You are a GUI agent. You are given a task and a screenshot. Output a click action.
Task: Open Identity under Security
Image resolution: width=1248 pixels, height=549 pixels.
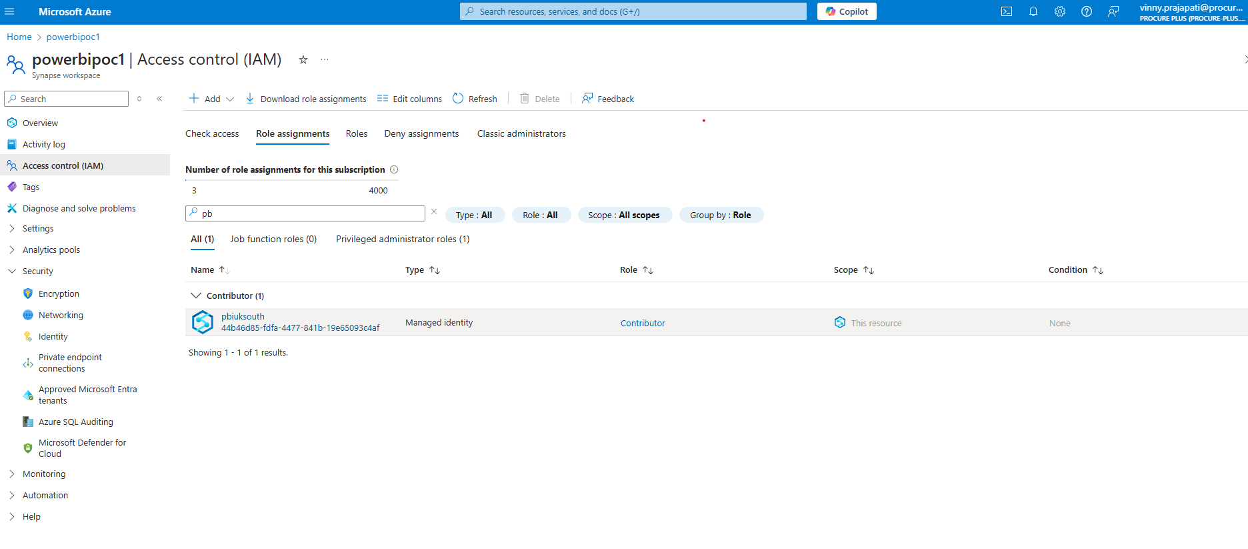tap(53, 336)
